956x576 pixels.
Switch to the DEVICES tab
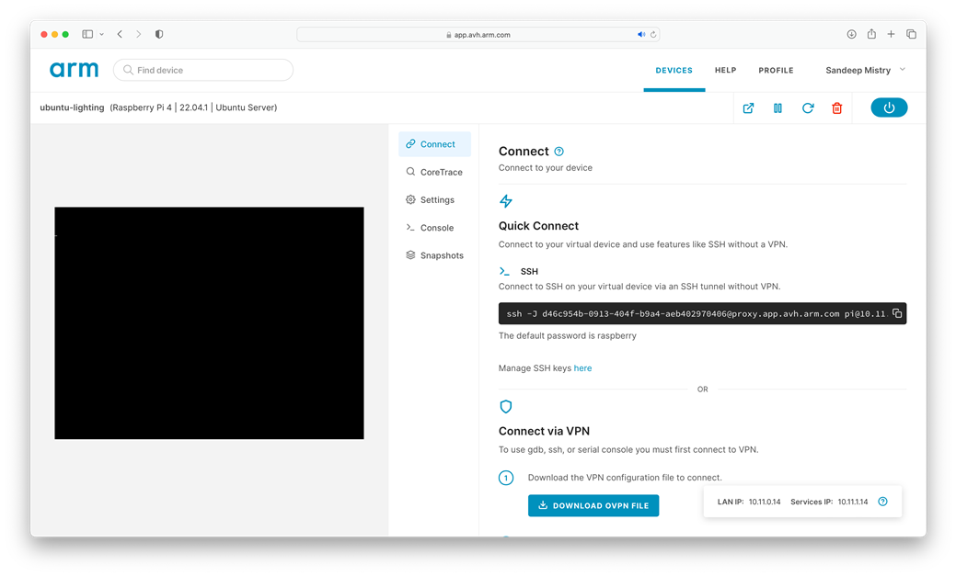click(674, 71)
